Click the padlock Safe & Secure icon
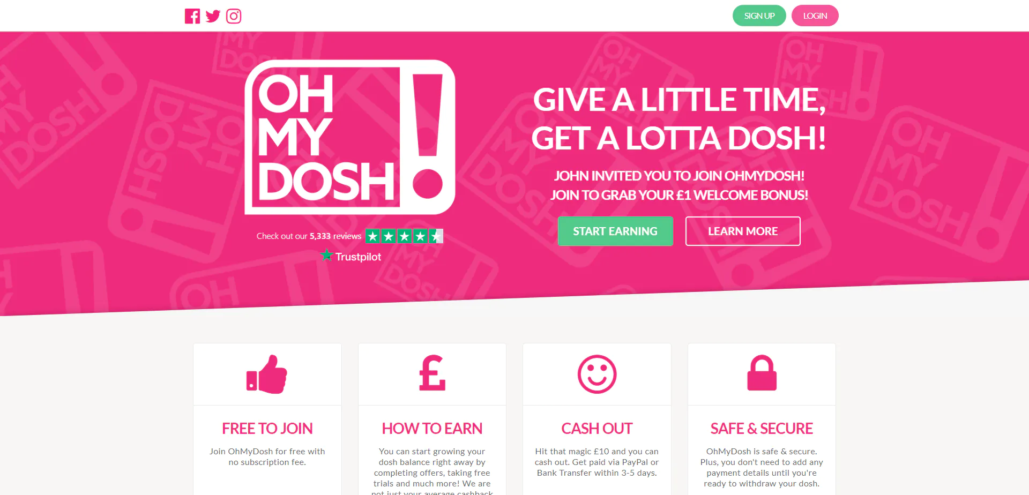The image size is (1029, 495). click(762, 373)
